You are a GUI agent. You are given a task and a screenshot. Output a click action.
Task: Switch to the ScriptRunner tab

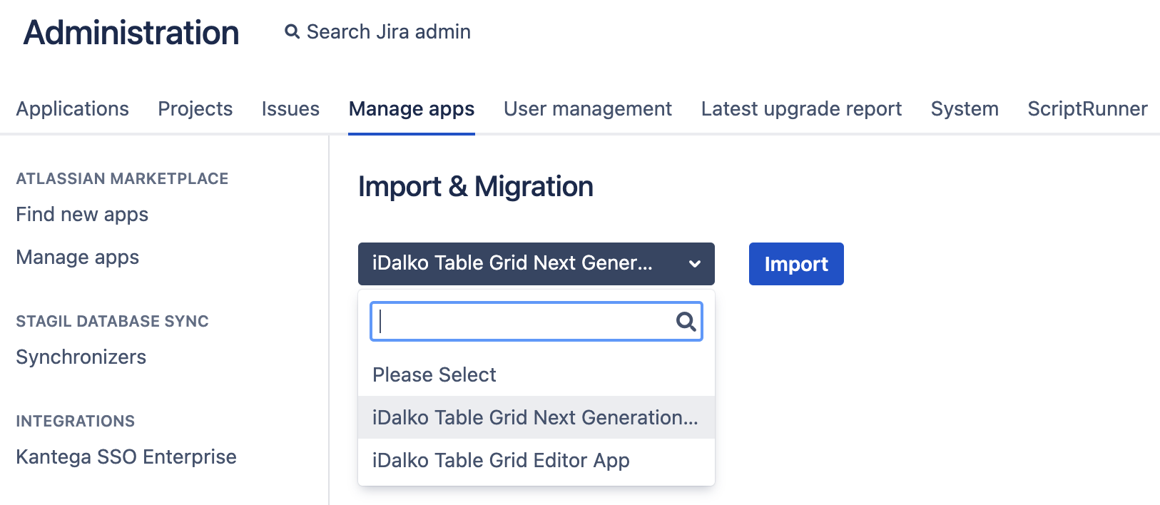click(1087, 108)
